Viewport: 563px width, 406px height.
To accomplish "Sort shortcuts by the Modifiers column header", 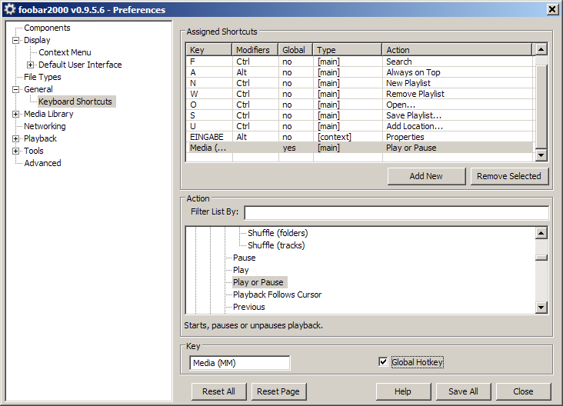I will click(255, 49).
